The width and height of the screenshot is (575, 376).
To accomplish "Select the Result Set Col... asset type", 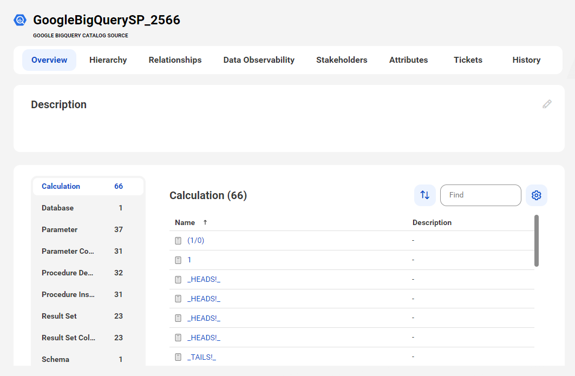I will [x=88, y=338].
